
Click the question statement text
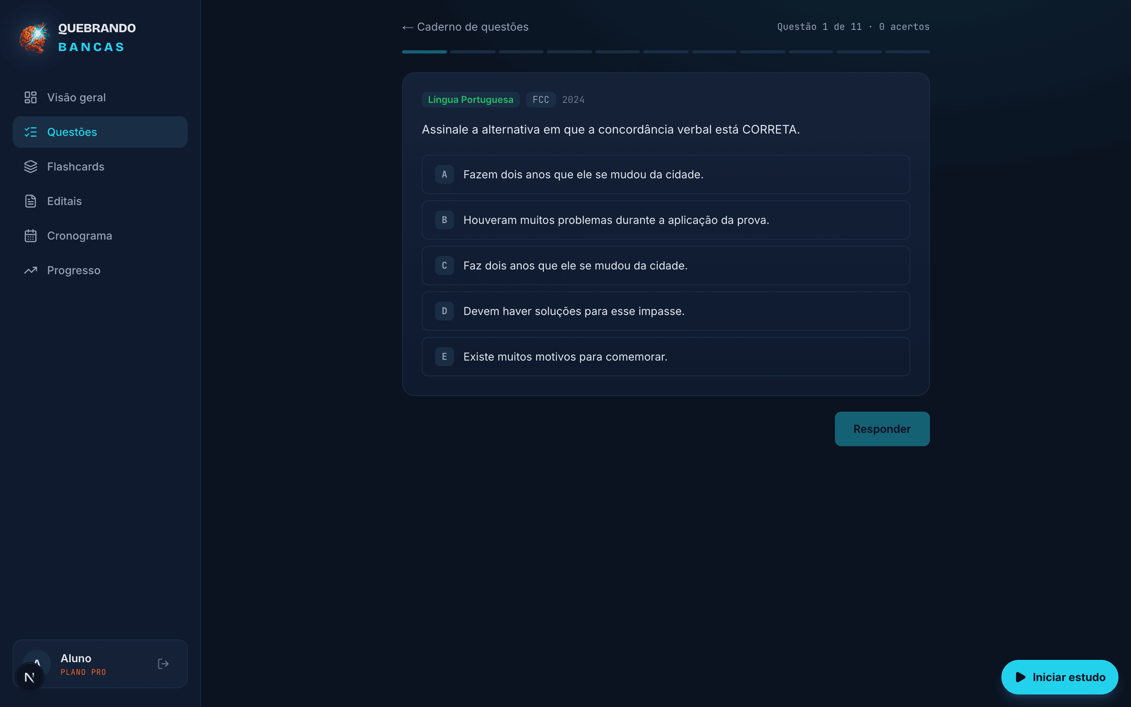611,130
